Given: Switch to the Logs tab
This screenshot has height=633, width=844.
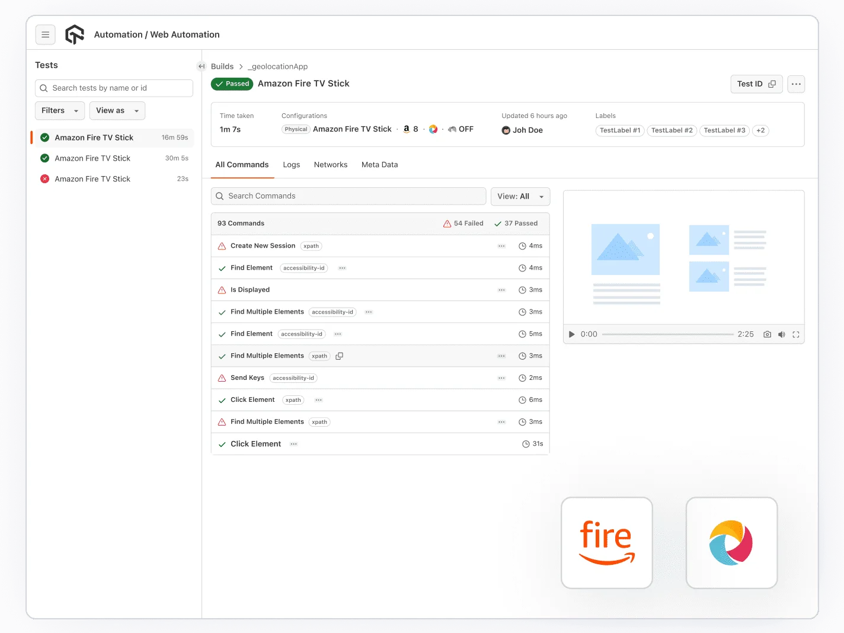Looking at the screenshot, I should [x=291, y=165].
